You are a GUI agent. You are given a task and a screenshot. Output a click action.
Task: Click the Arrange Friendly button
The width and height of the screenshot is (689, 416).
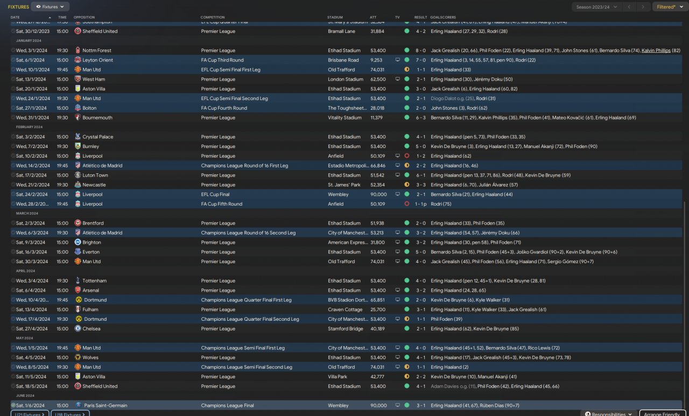coord(663,414)
